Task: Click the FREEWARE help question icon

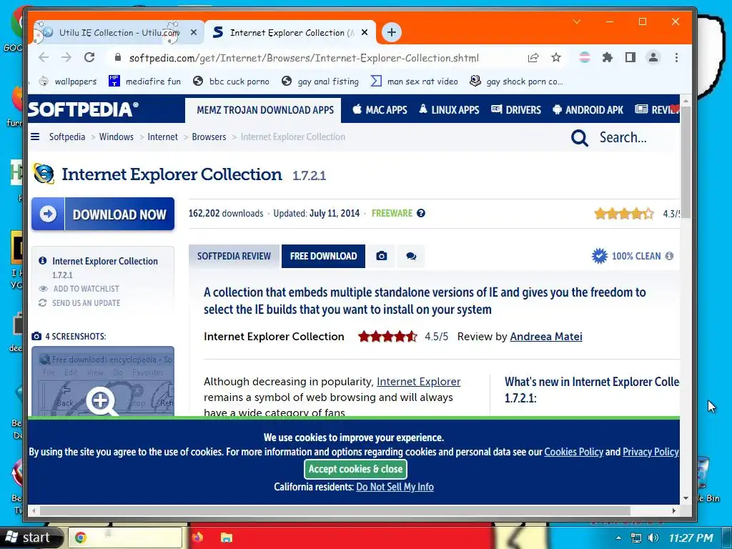Action: [x=420, y=213]
